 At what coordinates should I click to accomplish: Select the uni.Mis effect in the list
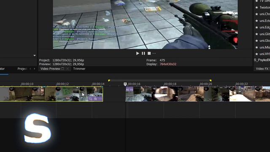point(265,47)
